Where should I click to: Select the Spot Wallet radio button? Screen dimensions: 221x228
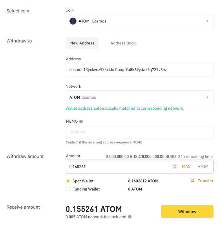(68, 181)
